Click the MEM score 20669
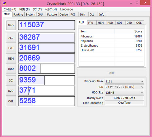 47,58
